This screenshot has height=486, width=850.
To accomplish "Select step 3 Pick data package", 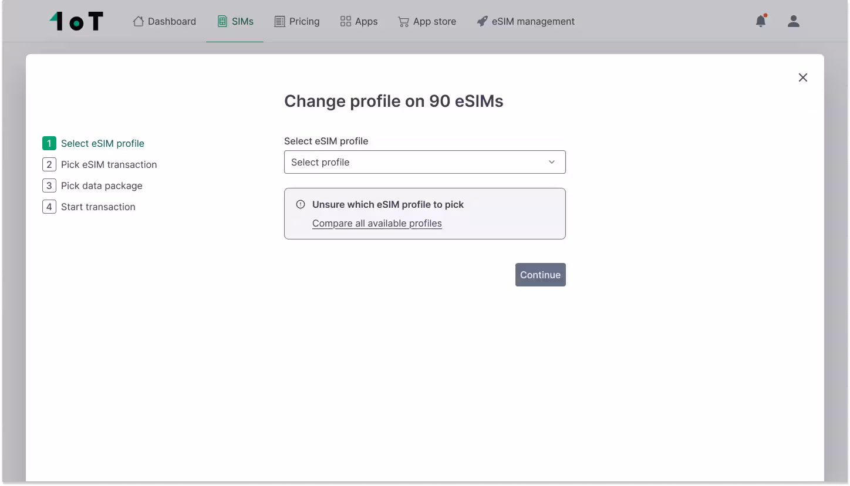I will [93, 185].
